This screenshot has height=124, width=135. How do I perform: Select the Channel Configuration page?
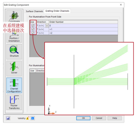14,85
